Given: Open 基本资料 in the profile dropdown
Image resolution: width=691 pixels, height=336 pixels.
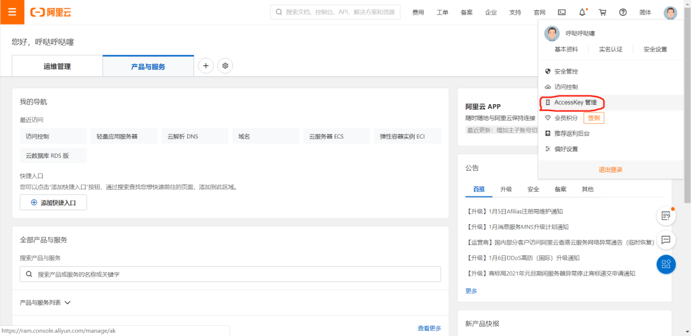Looking at the screenshot, I should pyautogui.click(x=566, y=50).
